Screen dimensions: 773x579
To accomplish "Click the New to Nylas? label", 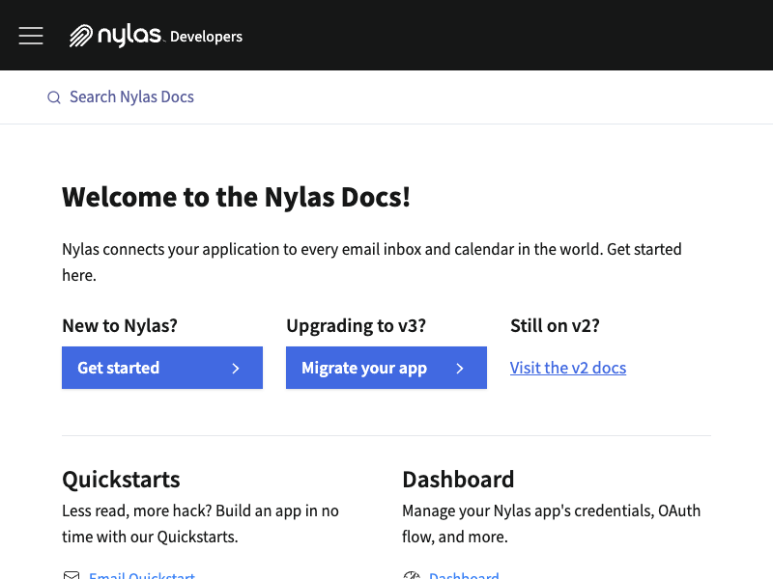I will [x=120, y=325].
